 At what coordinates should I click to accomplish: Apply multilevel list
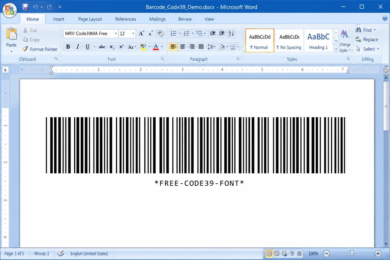click(200, 34)
